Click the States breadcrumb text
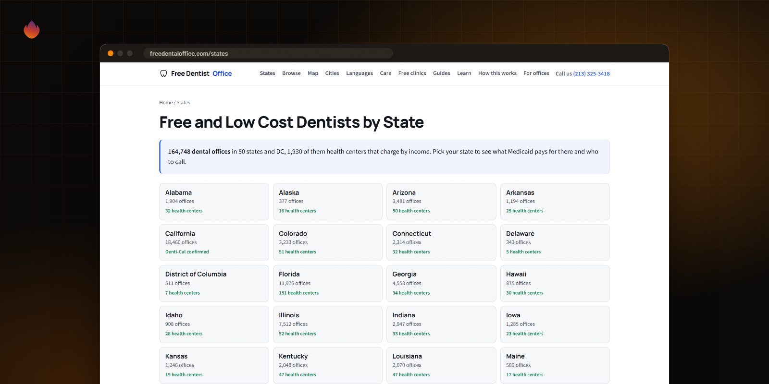The image size is (769, 384). point(183,103)
